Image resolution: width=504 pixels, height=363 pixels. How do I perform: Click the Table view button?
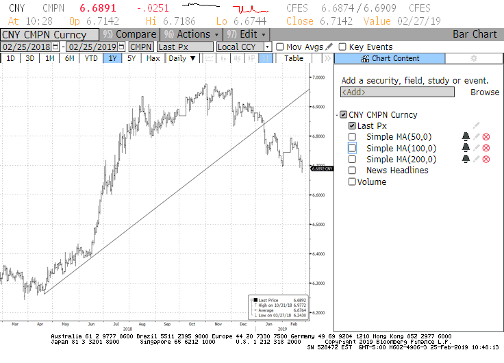click(x=294, y=59)
